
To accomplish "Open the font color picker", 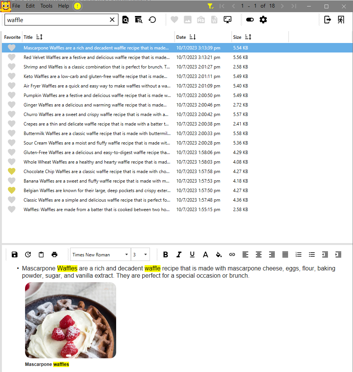I will coord(205,254).
